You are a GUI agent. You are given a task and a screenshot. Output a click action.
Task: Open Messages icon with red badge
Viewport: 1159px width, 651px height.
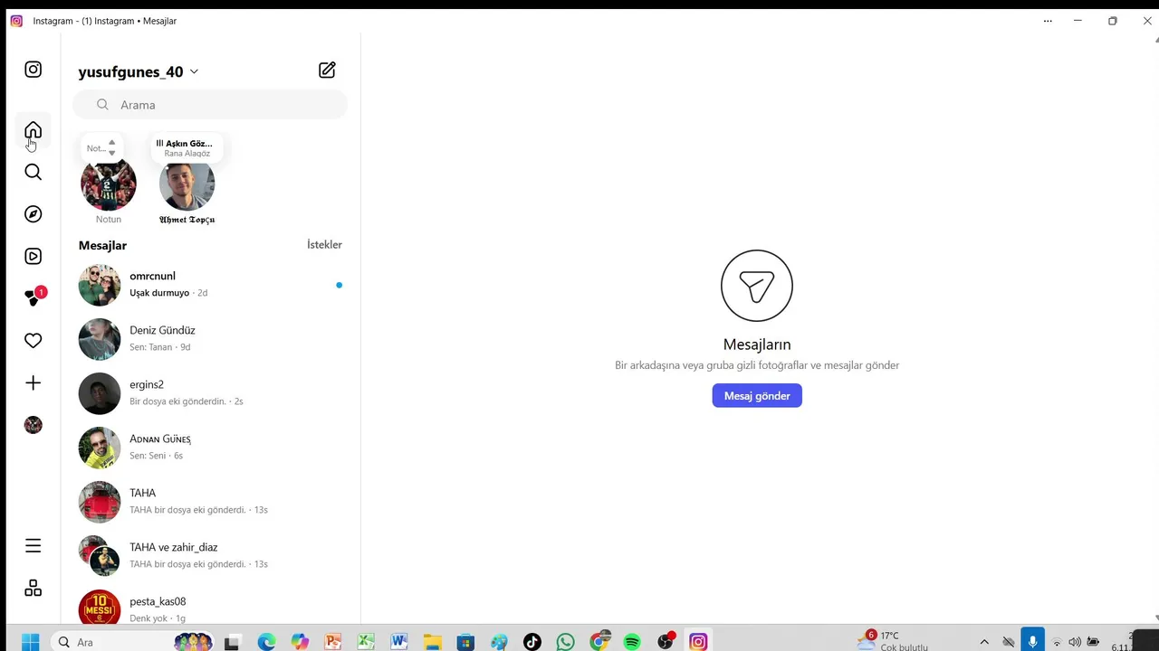pos(34,297)
